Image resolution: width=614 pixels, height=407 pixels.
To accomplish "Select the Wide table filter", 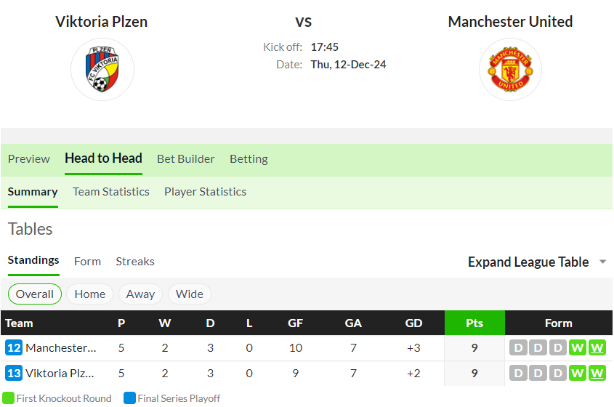I will 190,294.
